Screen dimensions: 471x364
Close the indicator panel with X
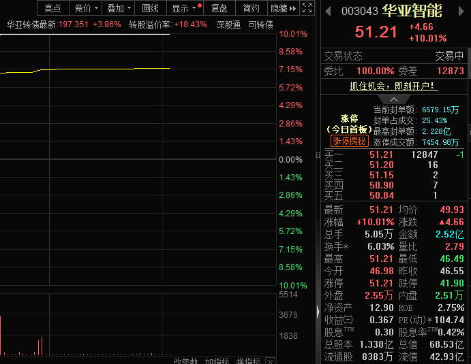[x=271, y=361]
